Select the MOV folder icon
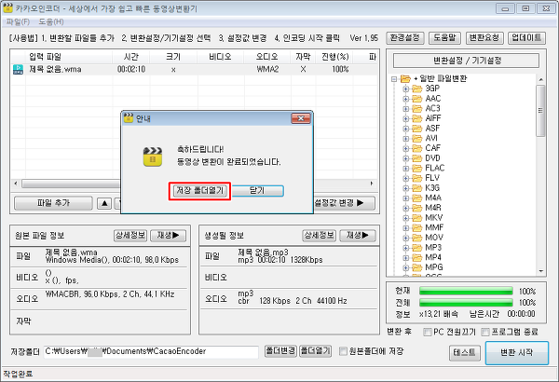 [x=416, y=238]
